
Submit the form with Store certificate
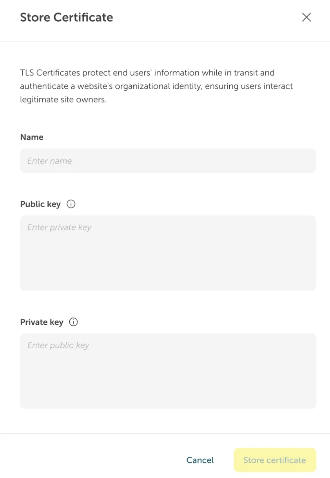pyautogui.click(x=274, y=460)
